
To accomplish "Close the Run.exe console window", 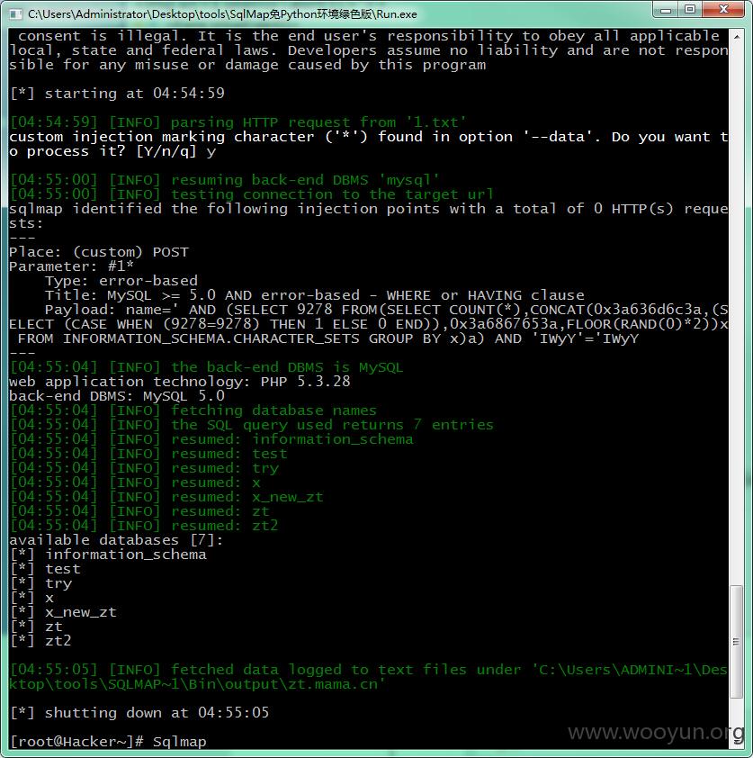I will click(723, 10).
